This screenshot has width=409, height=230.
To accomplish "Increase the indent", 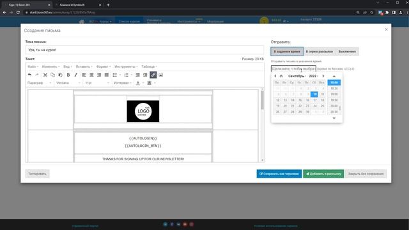I will coord(145,75).
